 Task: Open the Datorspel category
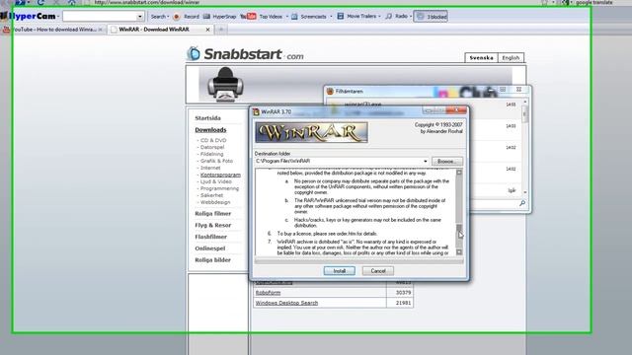pyautogui.click(x=212, y=147)
